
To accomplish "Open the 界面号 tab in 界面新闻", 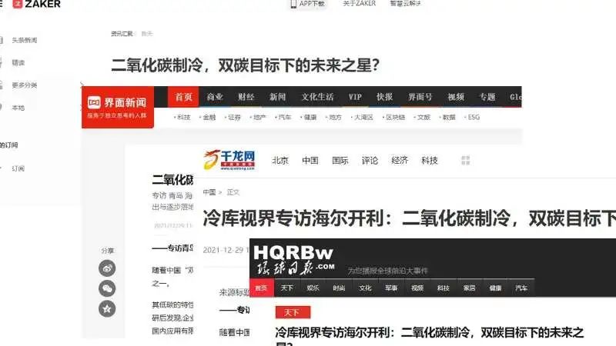I will [x=420, y=97].
